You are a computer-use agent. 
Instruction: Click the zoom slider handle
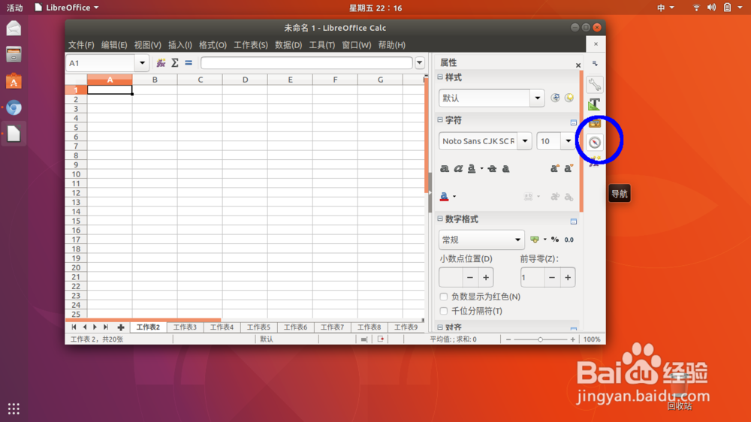click(x=540, y=339)
